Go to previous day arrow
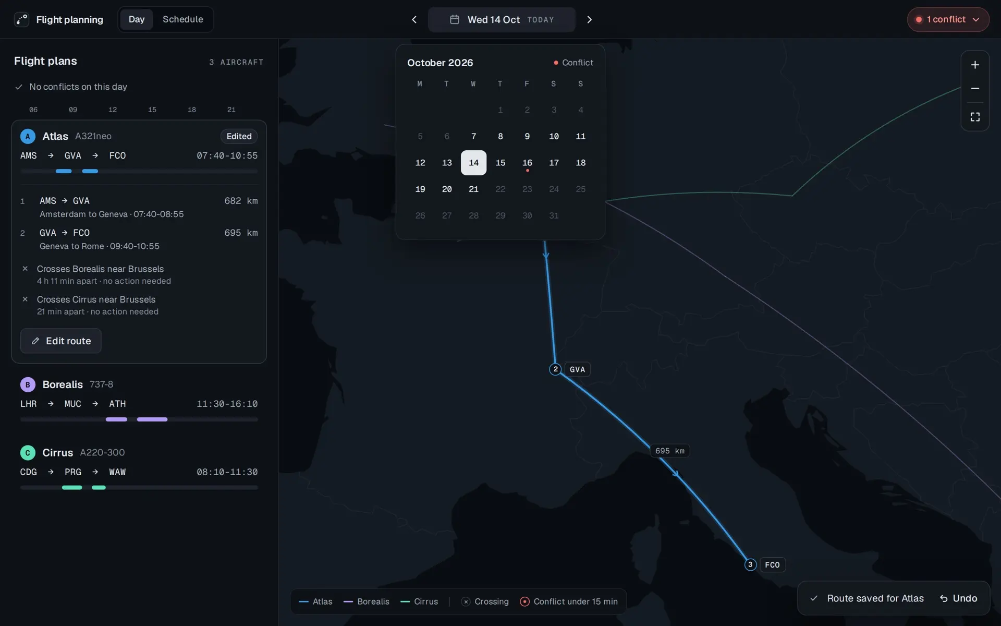This screenshot has width=1001, height=626. pyautogui.click(x=414, y=19)
